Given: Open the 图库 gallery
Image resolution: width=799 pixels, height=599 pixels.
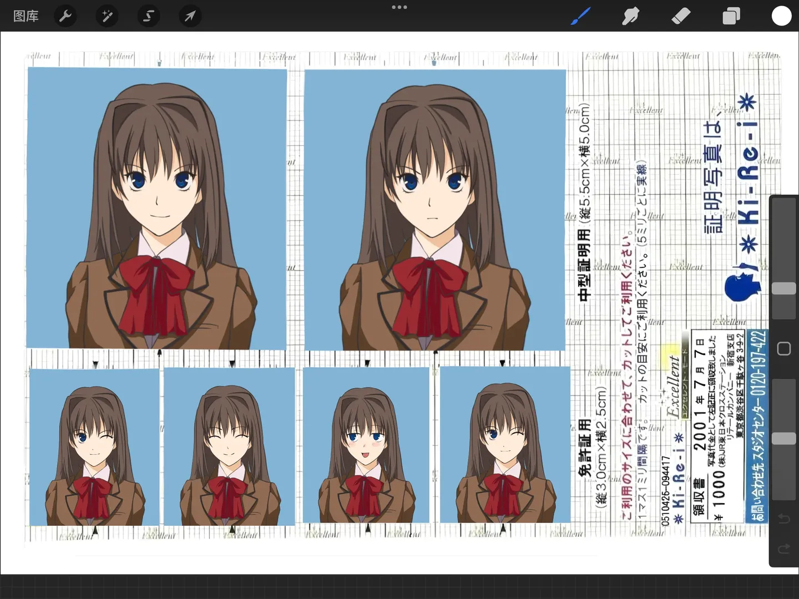Looking at the screenshot, I should coord(26,16).
